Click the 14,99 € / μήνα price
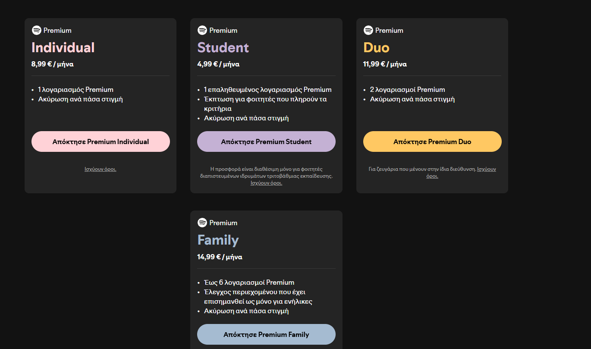Viewport: 591px width, 349px height. [220, 257]
